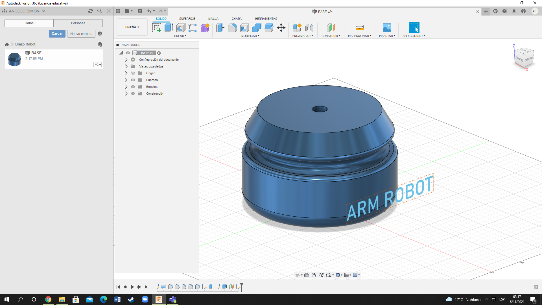The width and height of the screenshot is (542, 305).
Task: Select the New Component tool
Action: tap(297, 28)
